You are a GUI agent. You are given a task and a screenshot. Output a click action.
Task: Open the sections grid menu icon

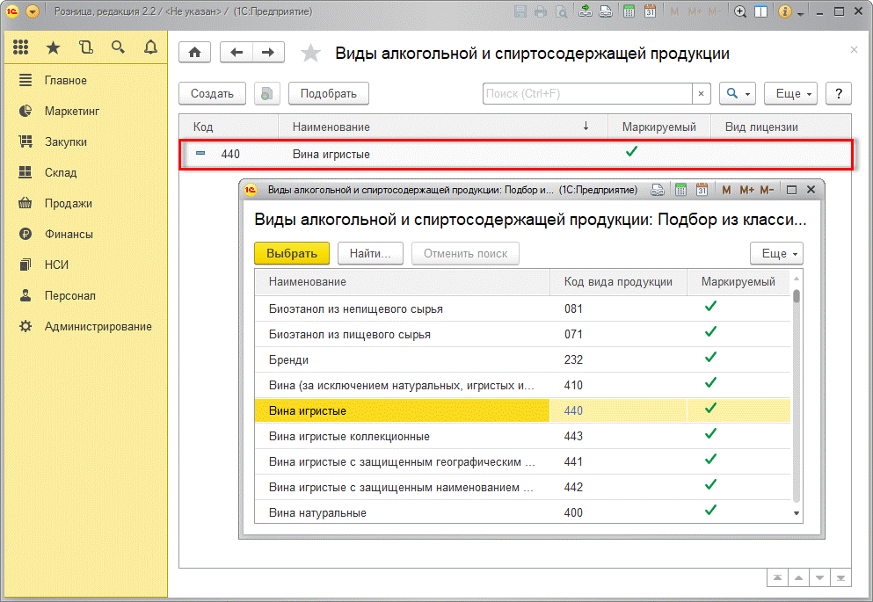click(21, 47)
